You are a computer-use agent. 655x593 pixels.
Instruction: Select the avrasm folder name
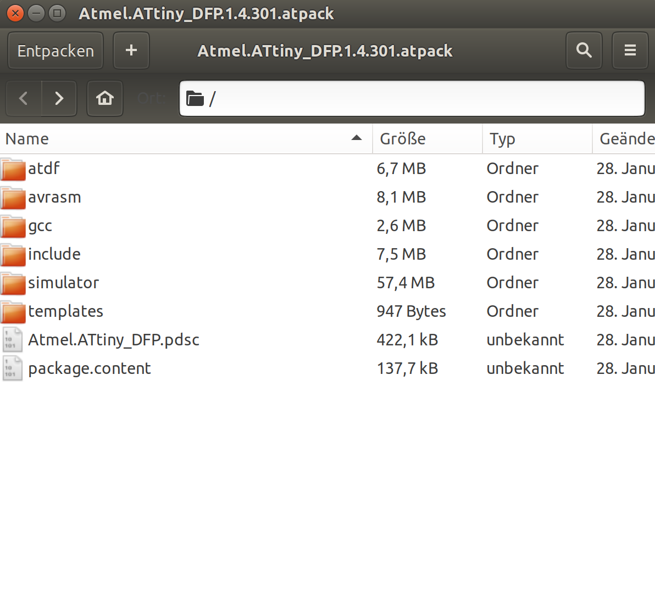click(x=55, y=197)
